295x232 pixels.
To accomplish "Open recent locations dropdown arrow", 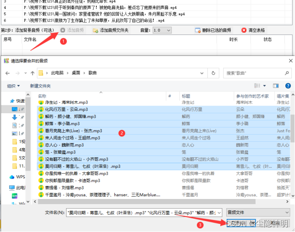I will click(26, 73).
